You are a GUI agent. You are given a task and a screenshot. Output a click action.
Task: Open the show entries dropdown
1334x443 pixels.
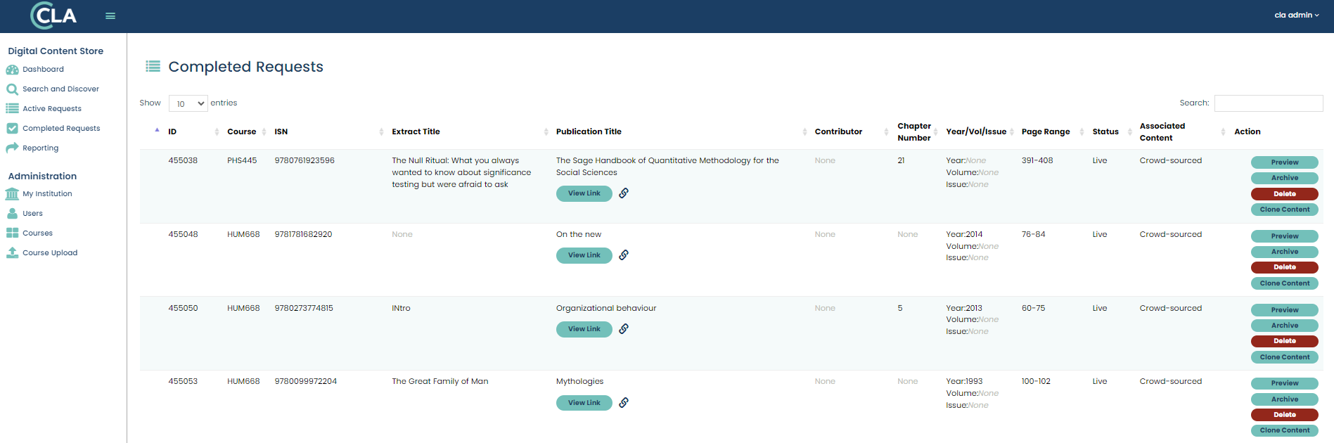(188, 103)
